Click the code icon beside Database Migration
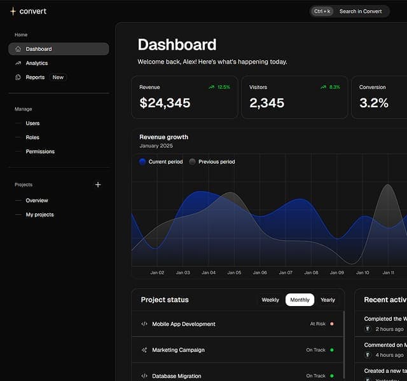This screenshot has width=407, height=381. [144, 376]
